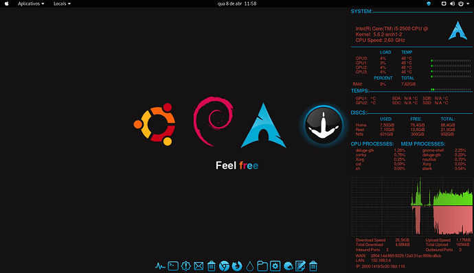Open the mail envelope icon in dock
This screenshot has height=273, width=474.
pos(199,266)
